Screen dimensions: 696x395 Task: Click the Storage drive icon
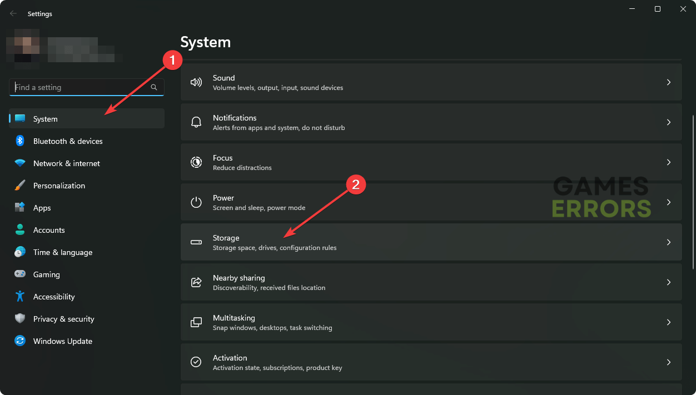196,242
